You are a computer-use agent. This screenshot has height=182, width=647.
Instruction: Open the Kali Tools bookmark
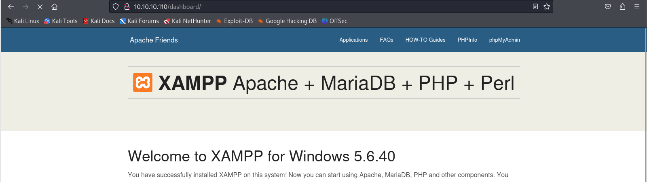[61, 21]
